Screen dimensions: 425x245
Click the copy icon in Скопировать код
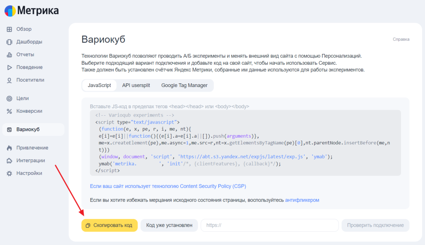[x=88, y=226]
